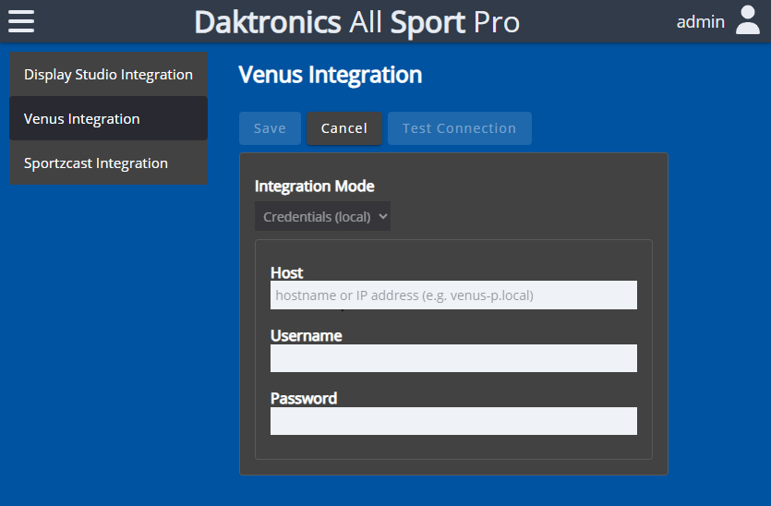Image resolution: width=771 pixels, height=506 pixels.
Task: Go to Sportzcast Integration page
Action: (108, 163)
